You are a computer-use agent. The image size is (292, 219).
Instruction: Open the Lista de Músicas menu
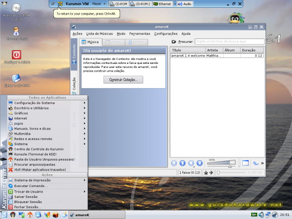[99, 34]
